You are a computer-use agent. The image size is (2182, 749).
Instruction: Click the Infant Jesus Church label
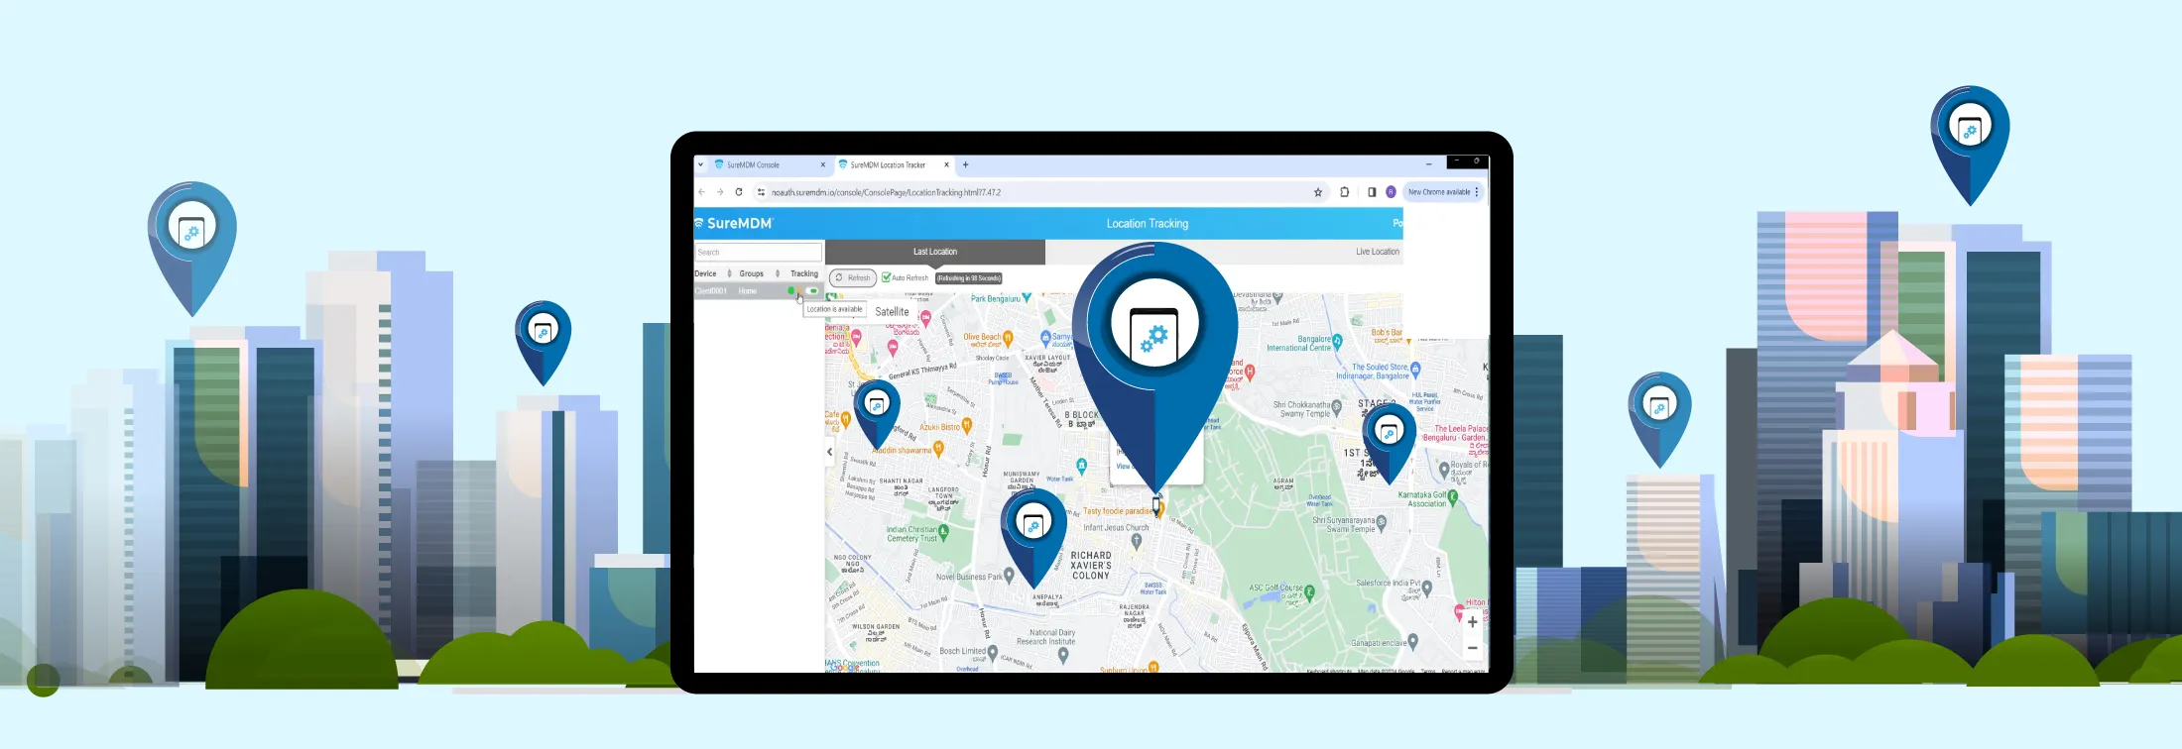[1116, 528]
